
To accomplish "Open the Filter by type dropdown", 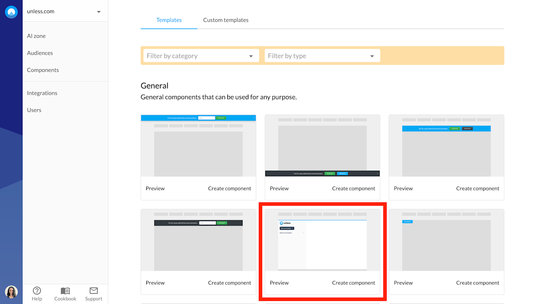I will click(x=322, y=56).
